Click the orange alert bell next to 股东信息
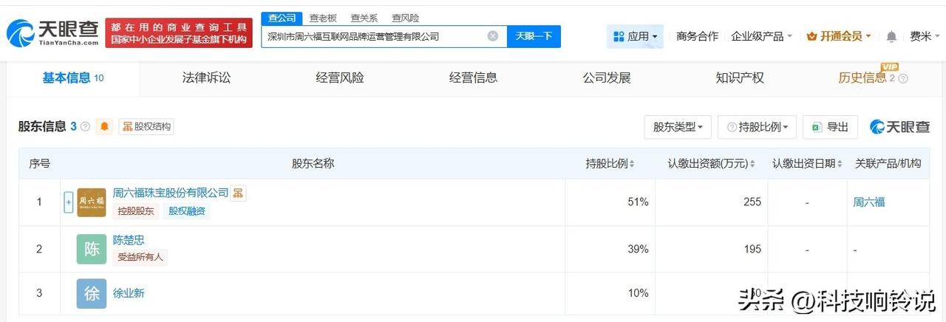This screenshot has height=322, width=946. (105, 127)
